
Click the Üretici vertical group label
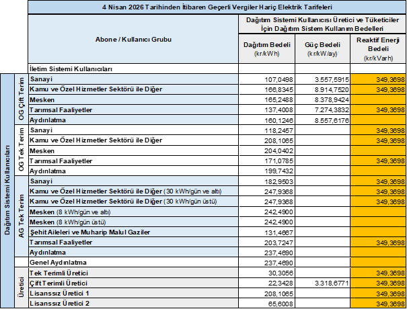point(22,288)
